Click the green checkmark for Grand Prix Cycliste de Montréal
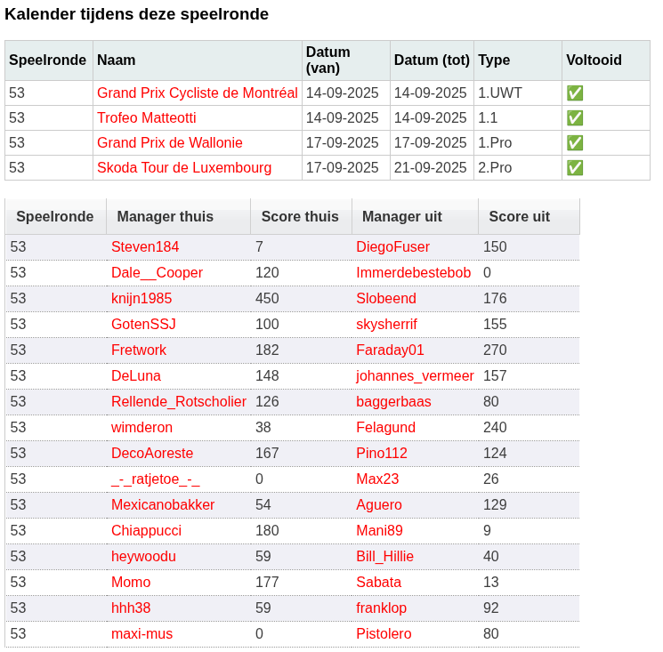 575,93
